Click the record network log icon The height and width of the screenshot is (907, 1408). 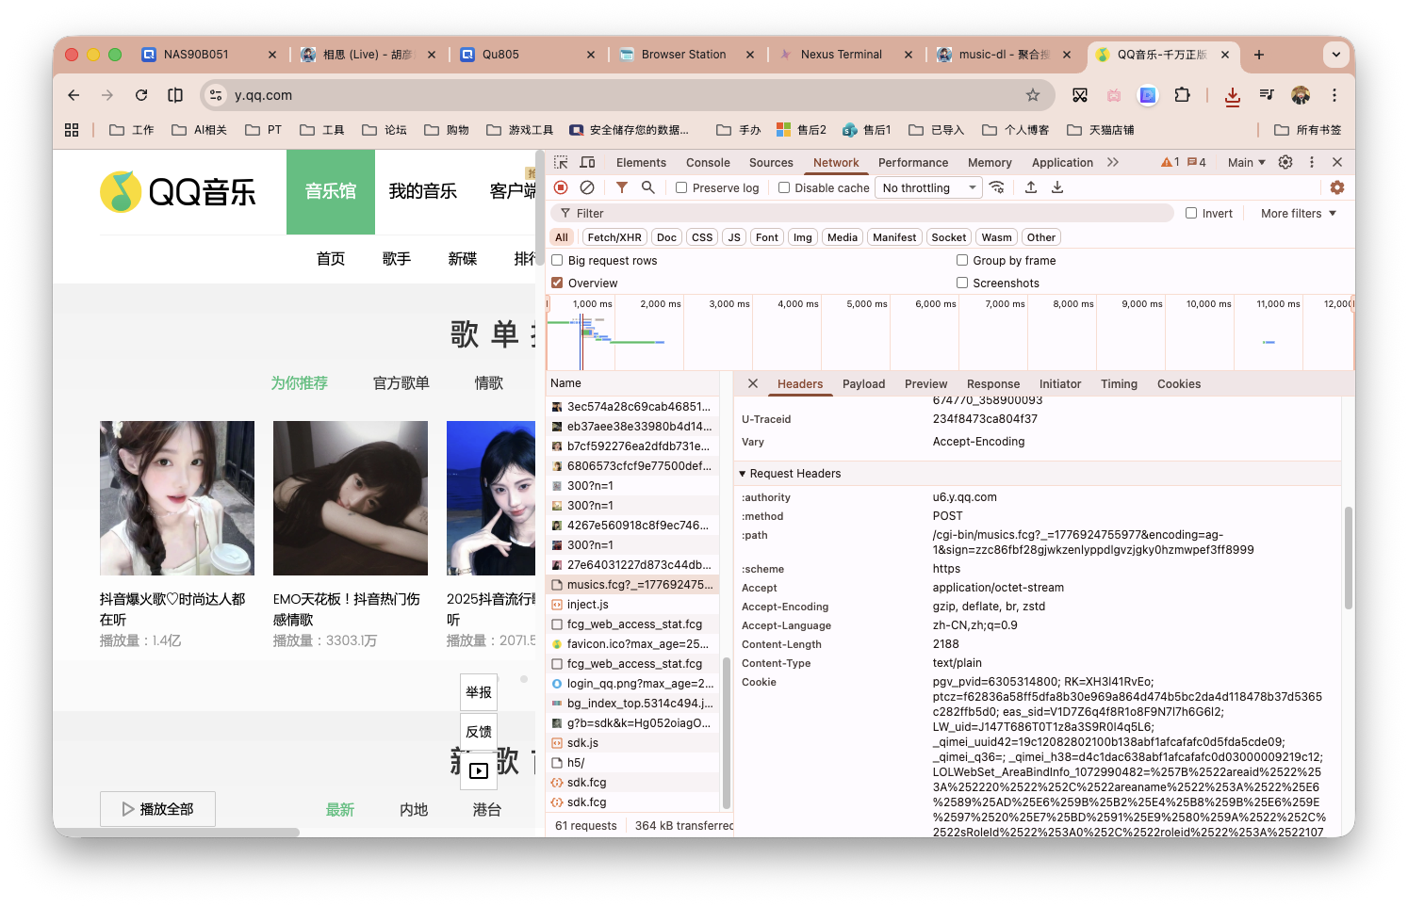(x=561, y=187)
